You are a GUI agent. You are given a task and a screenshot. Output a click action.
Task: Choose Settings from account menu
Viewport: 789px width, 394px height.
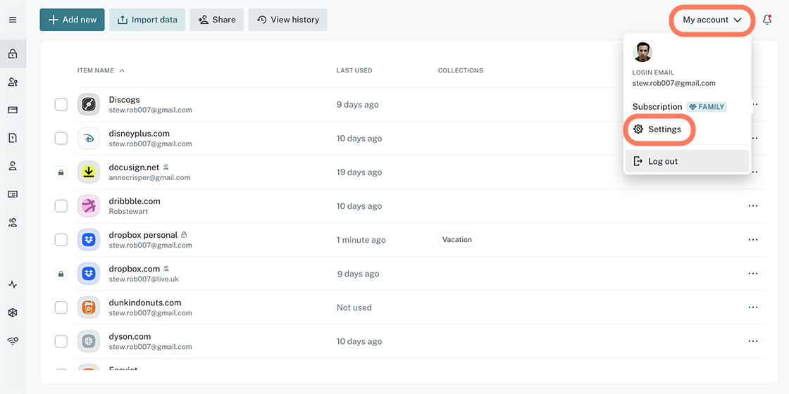664,129
